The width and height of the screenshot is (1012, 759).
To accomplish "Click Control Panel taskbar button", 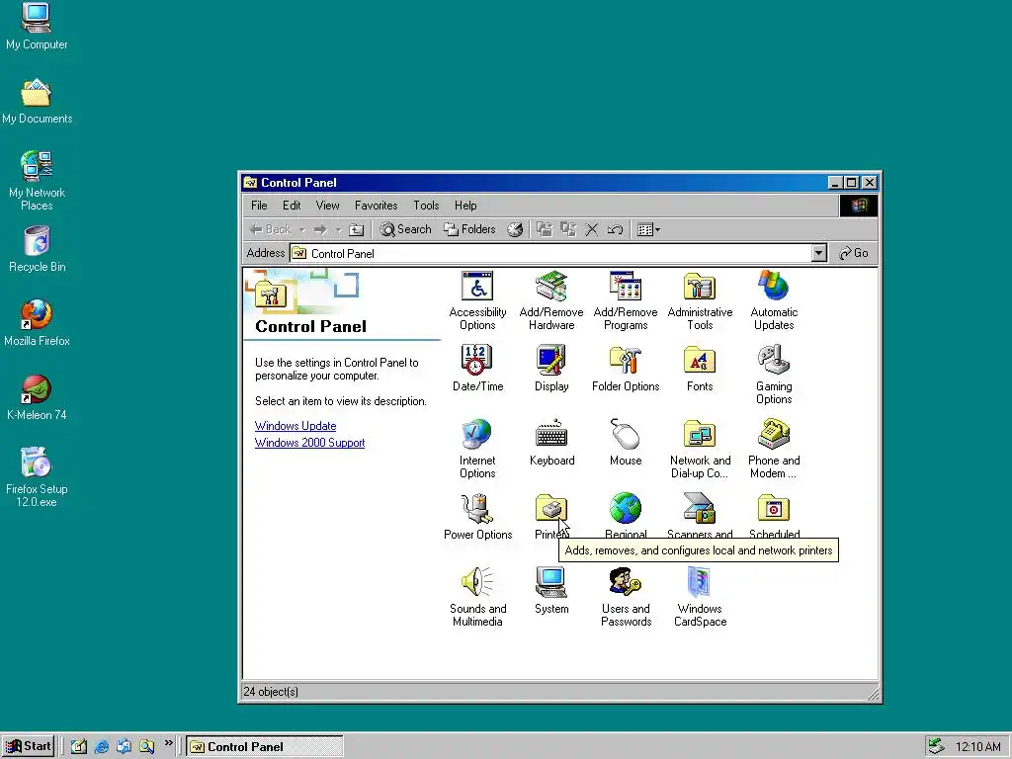I will 265,747.
